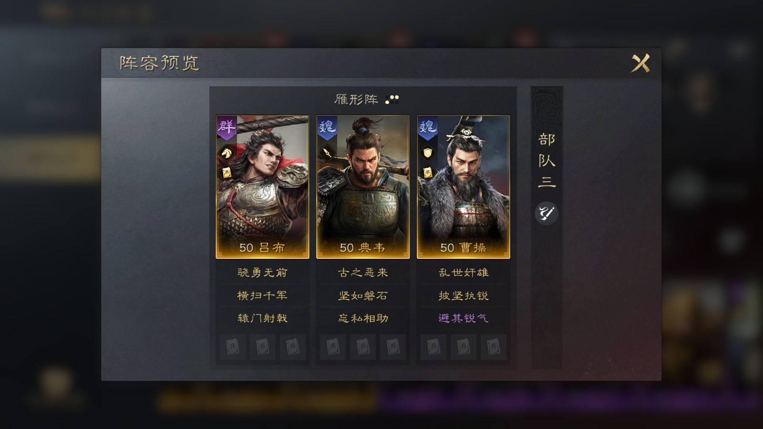Click the edit brush icon under 部队三
763x429 pixels.
[546, 213]
